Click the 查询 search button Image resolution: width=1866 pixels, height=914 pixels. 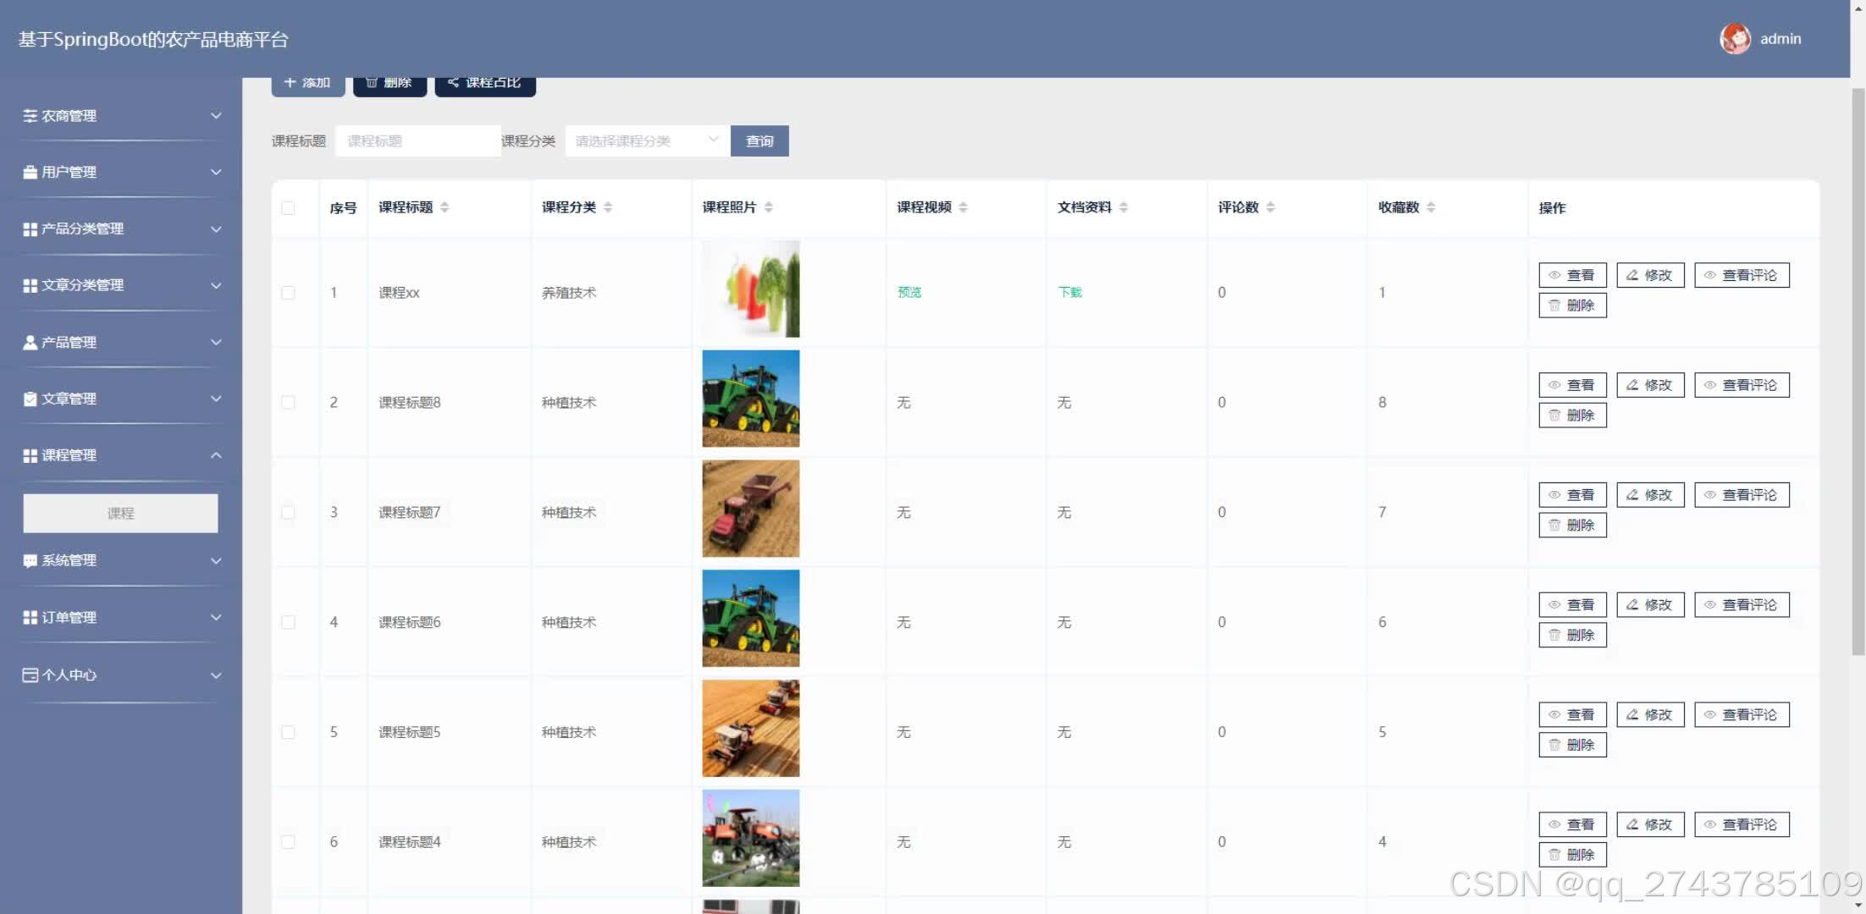759,140
